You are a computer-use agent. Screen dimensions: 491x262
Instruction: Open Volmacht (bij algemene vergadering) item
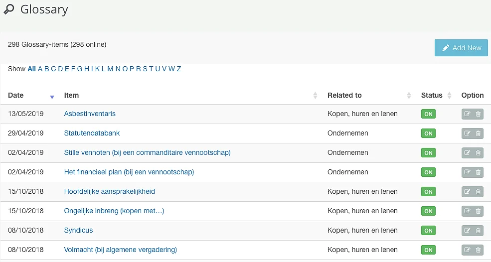[121, 250]
